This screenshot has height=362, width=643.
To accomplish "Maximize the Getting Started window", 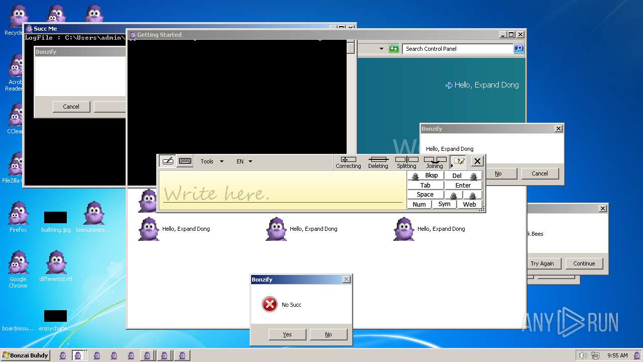I will (511, 35).
